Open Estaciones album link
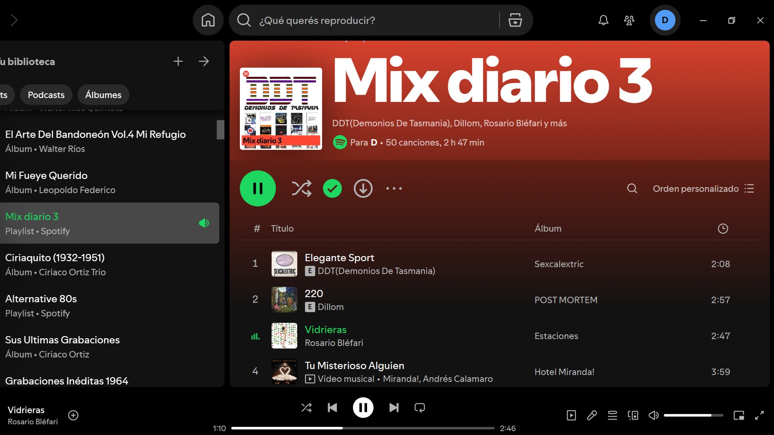The image size is (774, 435). click(x=556, y=336)
